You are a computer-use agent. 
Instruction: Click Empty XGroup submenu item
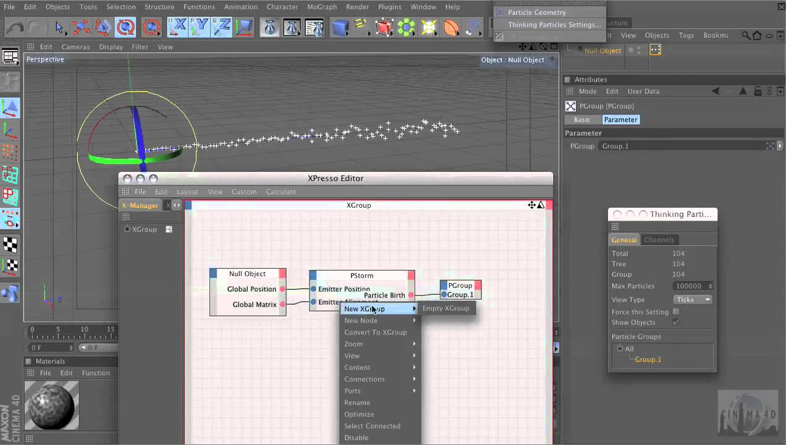coord(446,308)
